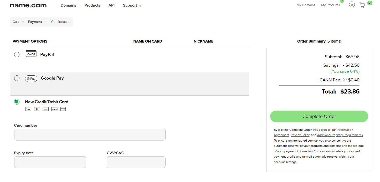380x182 pixels.
Task: Click the Google Pay option label
Action: point(52,78)
